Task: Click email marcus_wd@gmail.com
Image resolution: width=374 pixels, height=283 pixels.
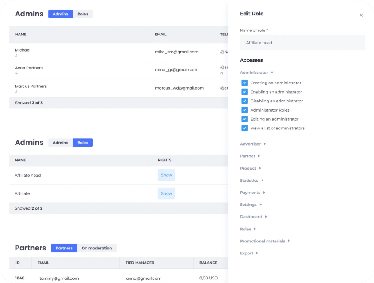Action: (x=179, y=88)
